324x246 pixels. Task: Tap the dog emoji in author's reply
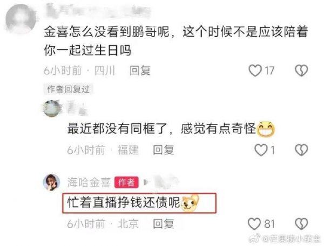[190, 203]
